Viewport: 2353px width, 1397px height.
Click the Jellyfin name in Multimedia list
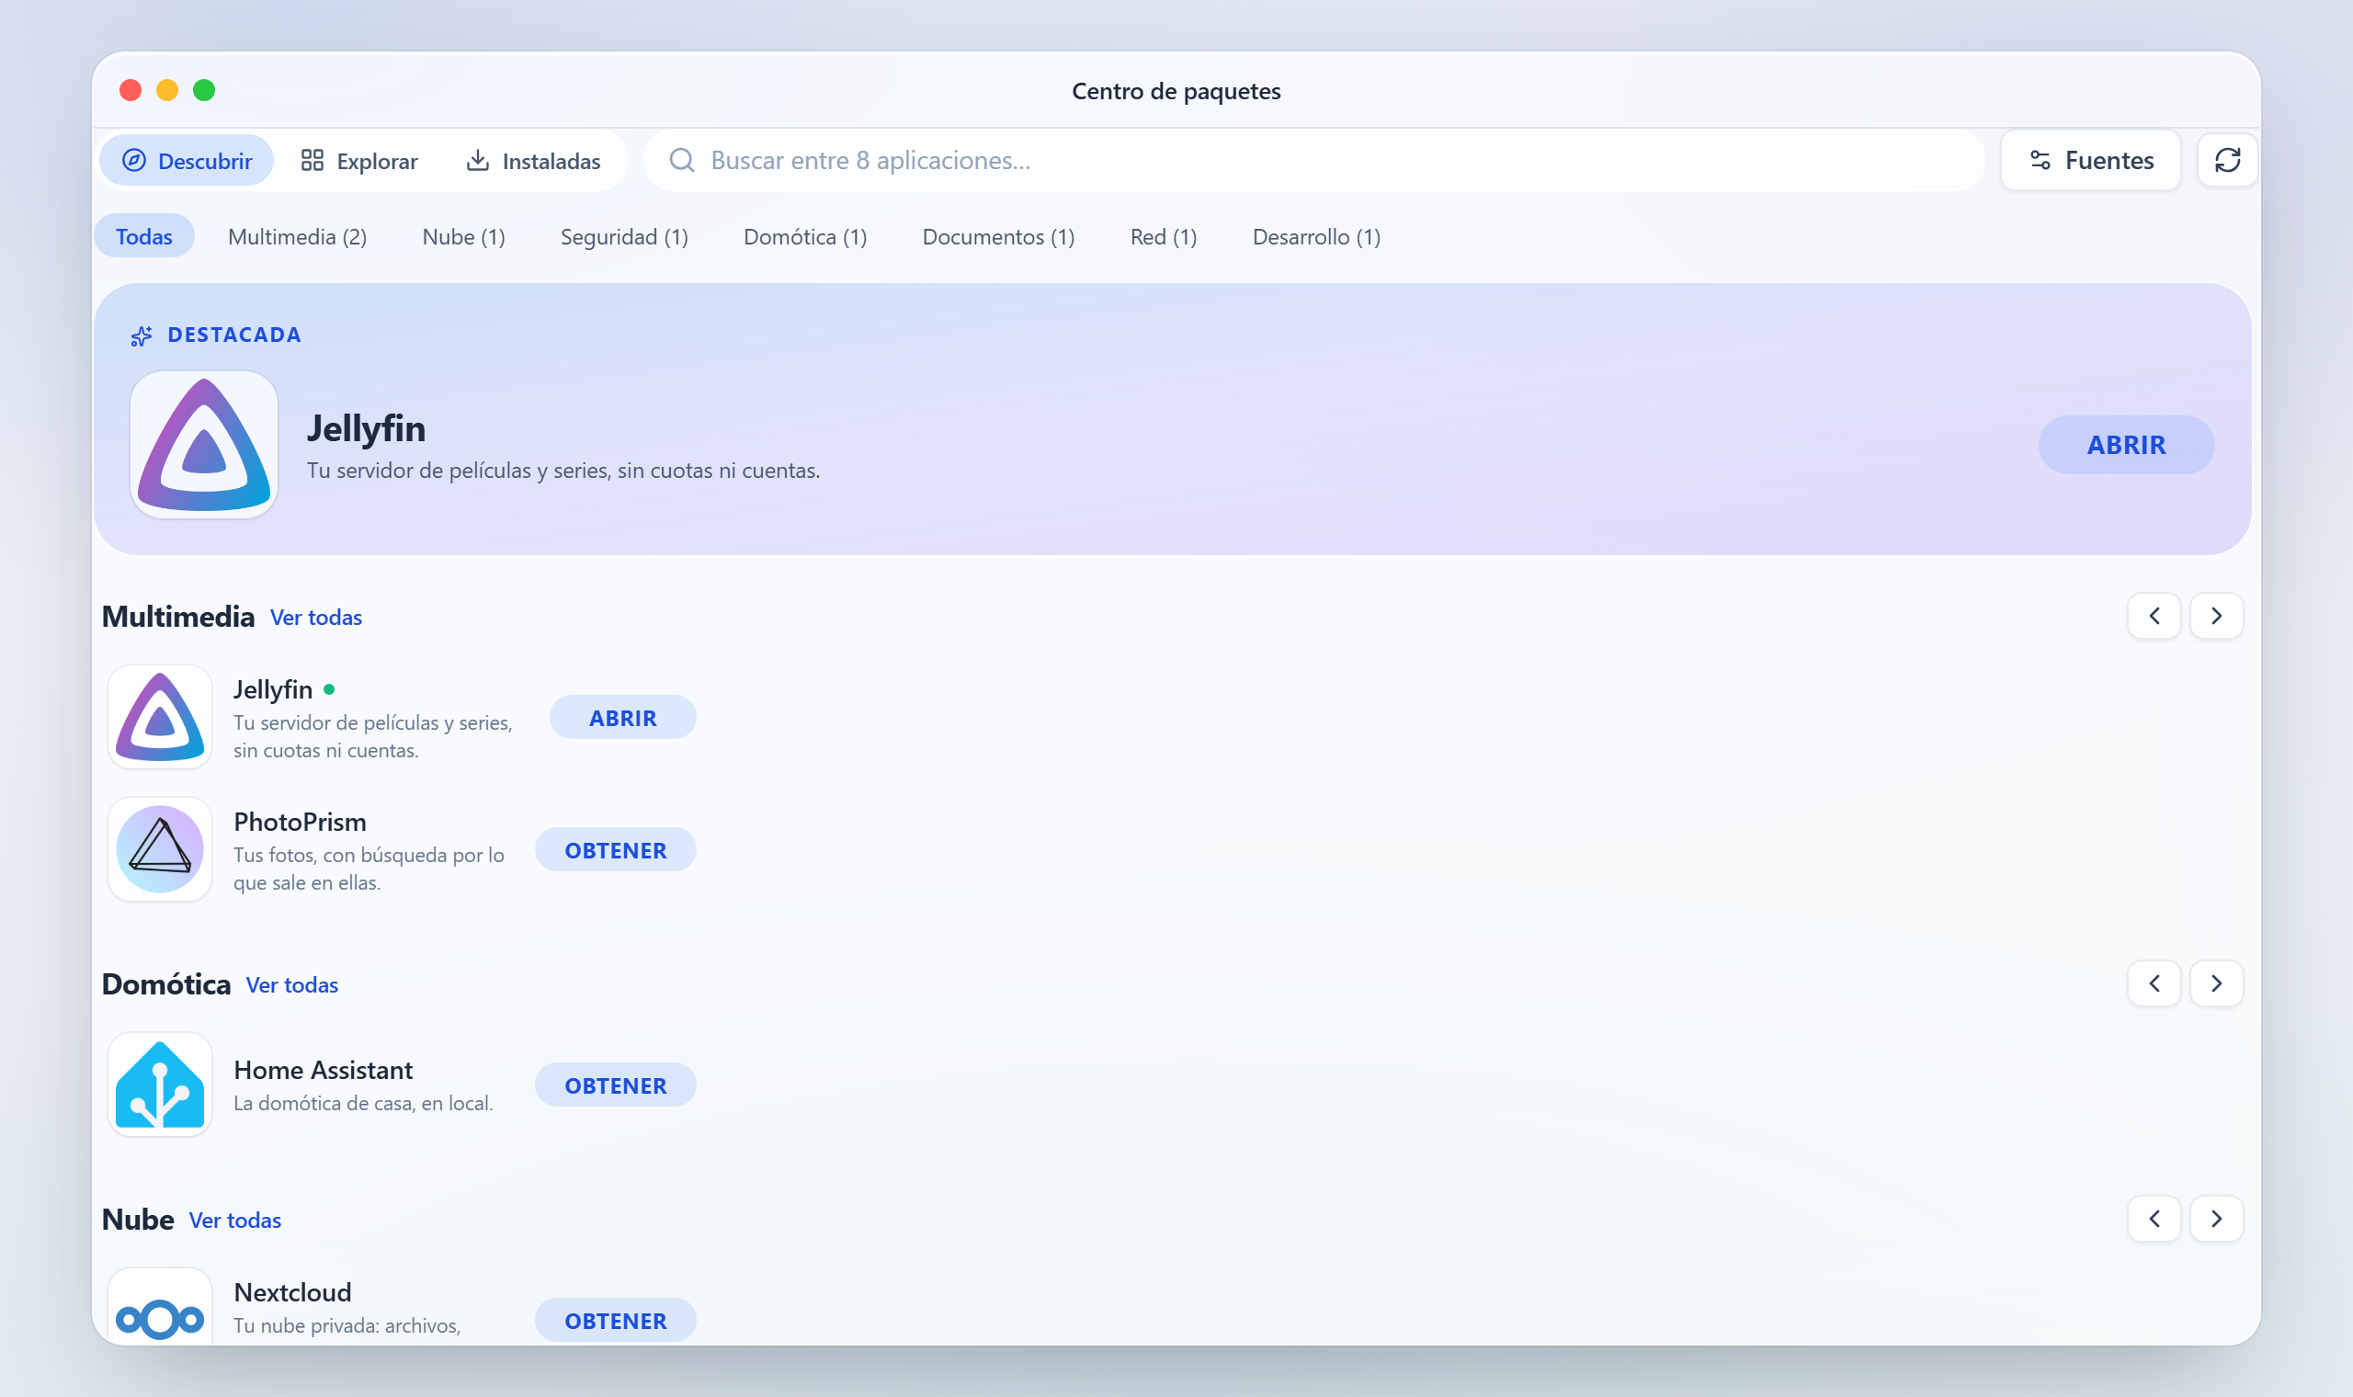point(273,690)
